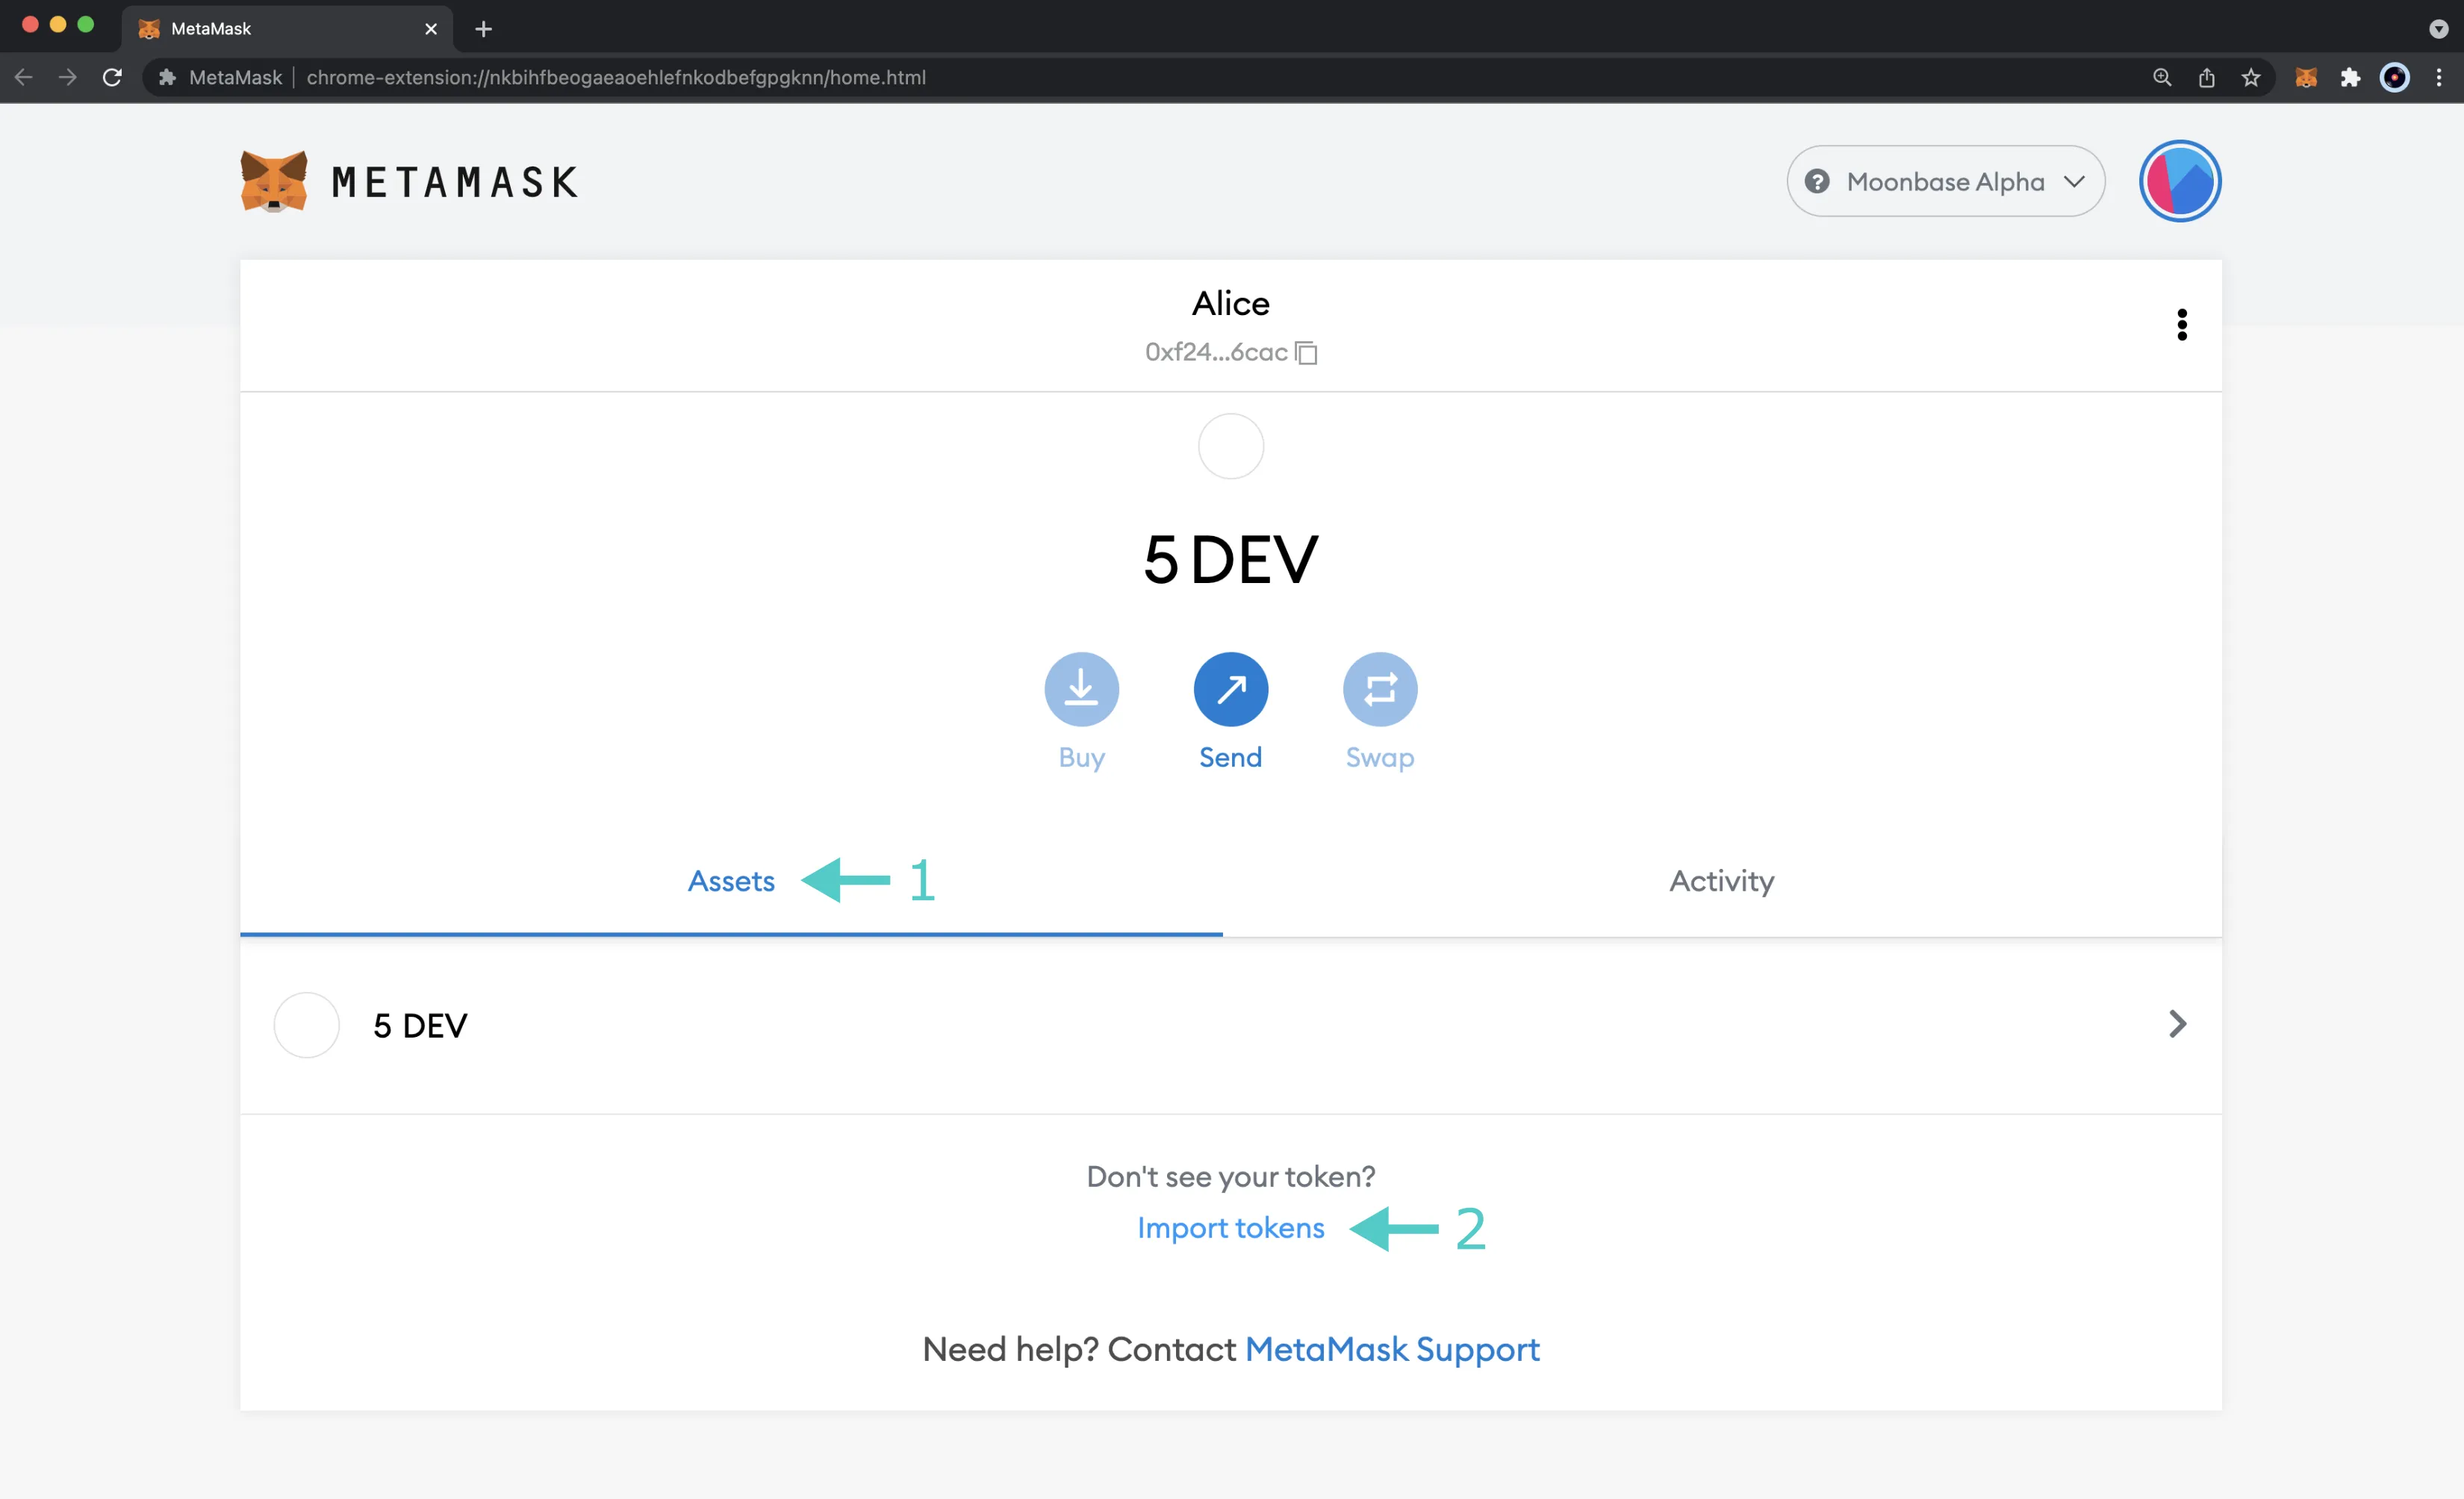The image size is (2464, 1499).
Task: Open the account avatar identicon menu
Action: pyautogui.click(x=2179, y=181)
